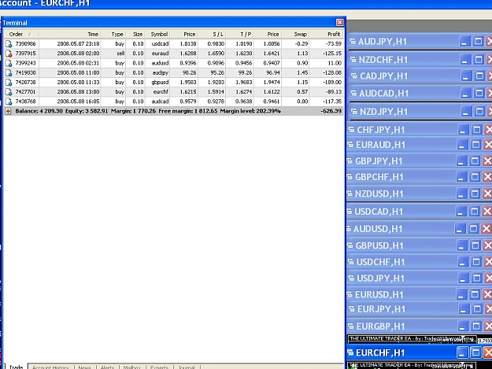The width and height of the screenshot is (492, 369).
Task: Select the audjpy symbol cell
Action: click(157, 72)
